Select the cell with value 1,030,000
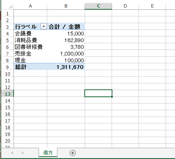The width and height of the screenshot is (175, 159). click(66, 53)
